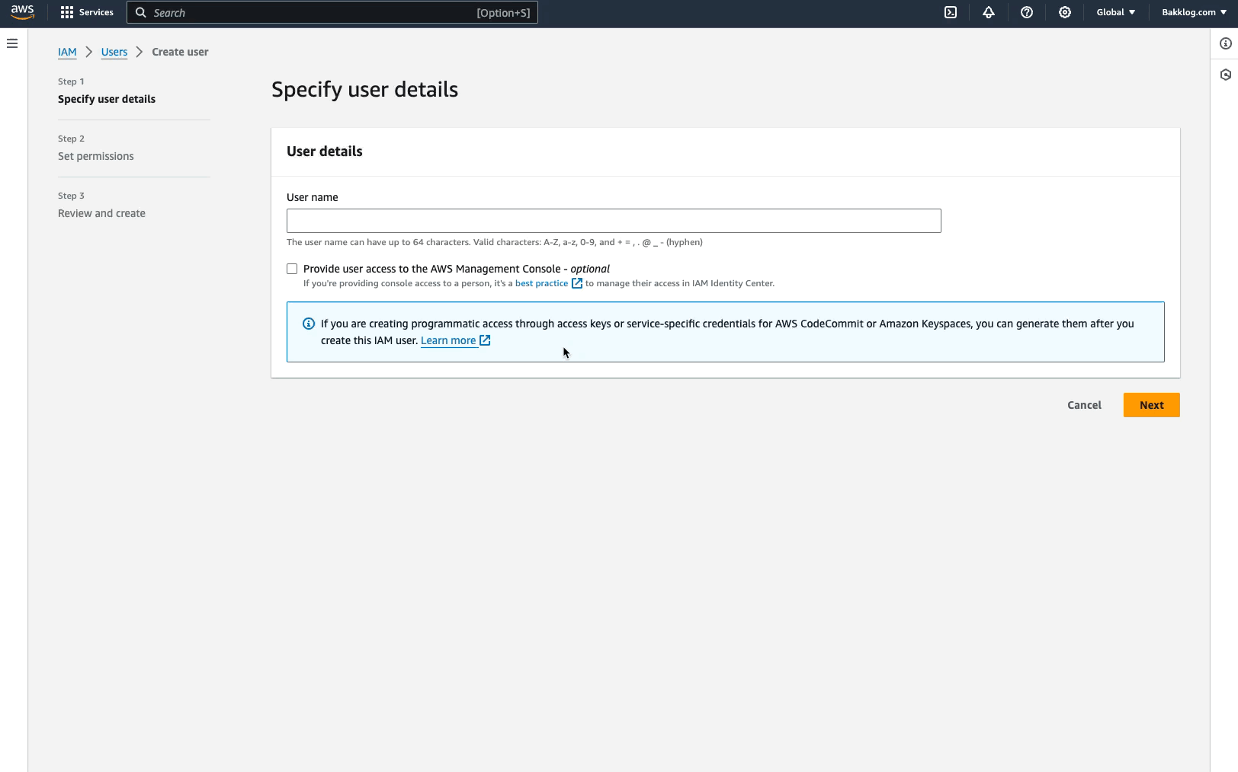Follow the Learn more link

tap(449, 340)
